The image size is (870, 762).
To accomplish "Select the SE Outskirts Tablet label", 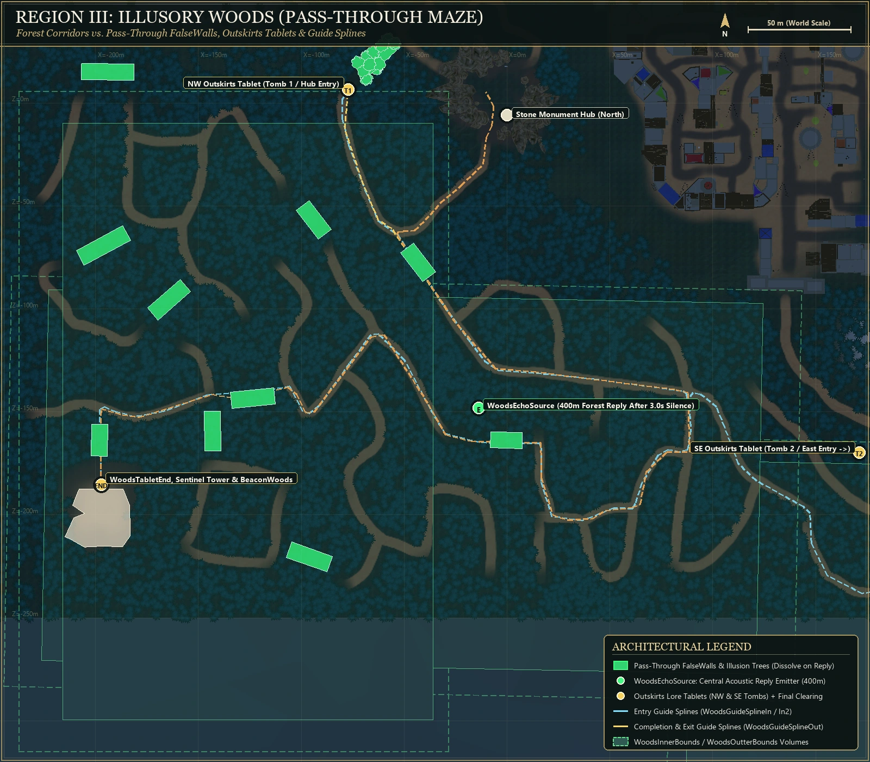I will [772, 448].
